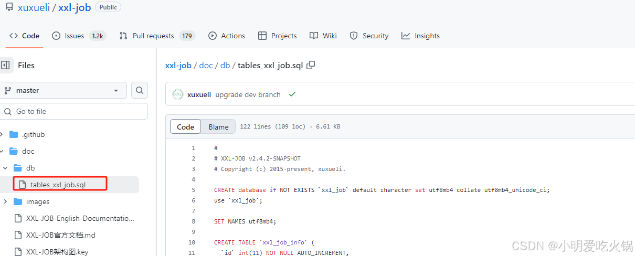Select the Code view toggle
The width and height of the screenshot is (635, 256).
[x=185, y=127]
